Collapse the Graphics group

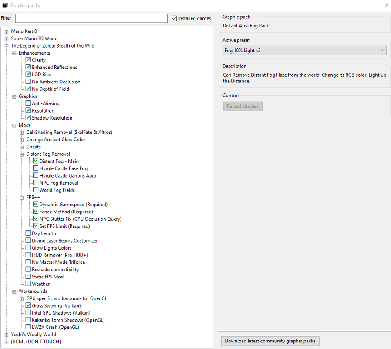tap(14, 97)
